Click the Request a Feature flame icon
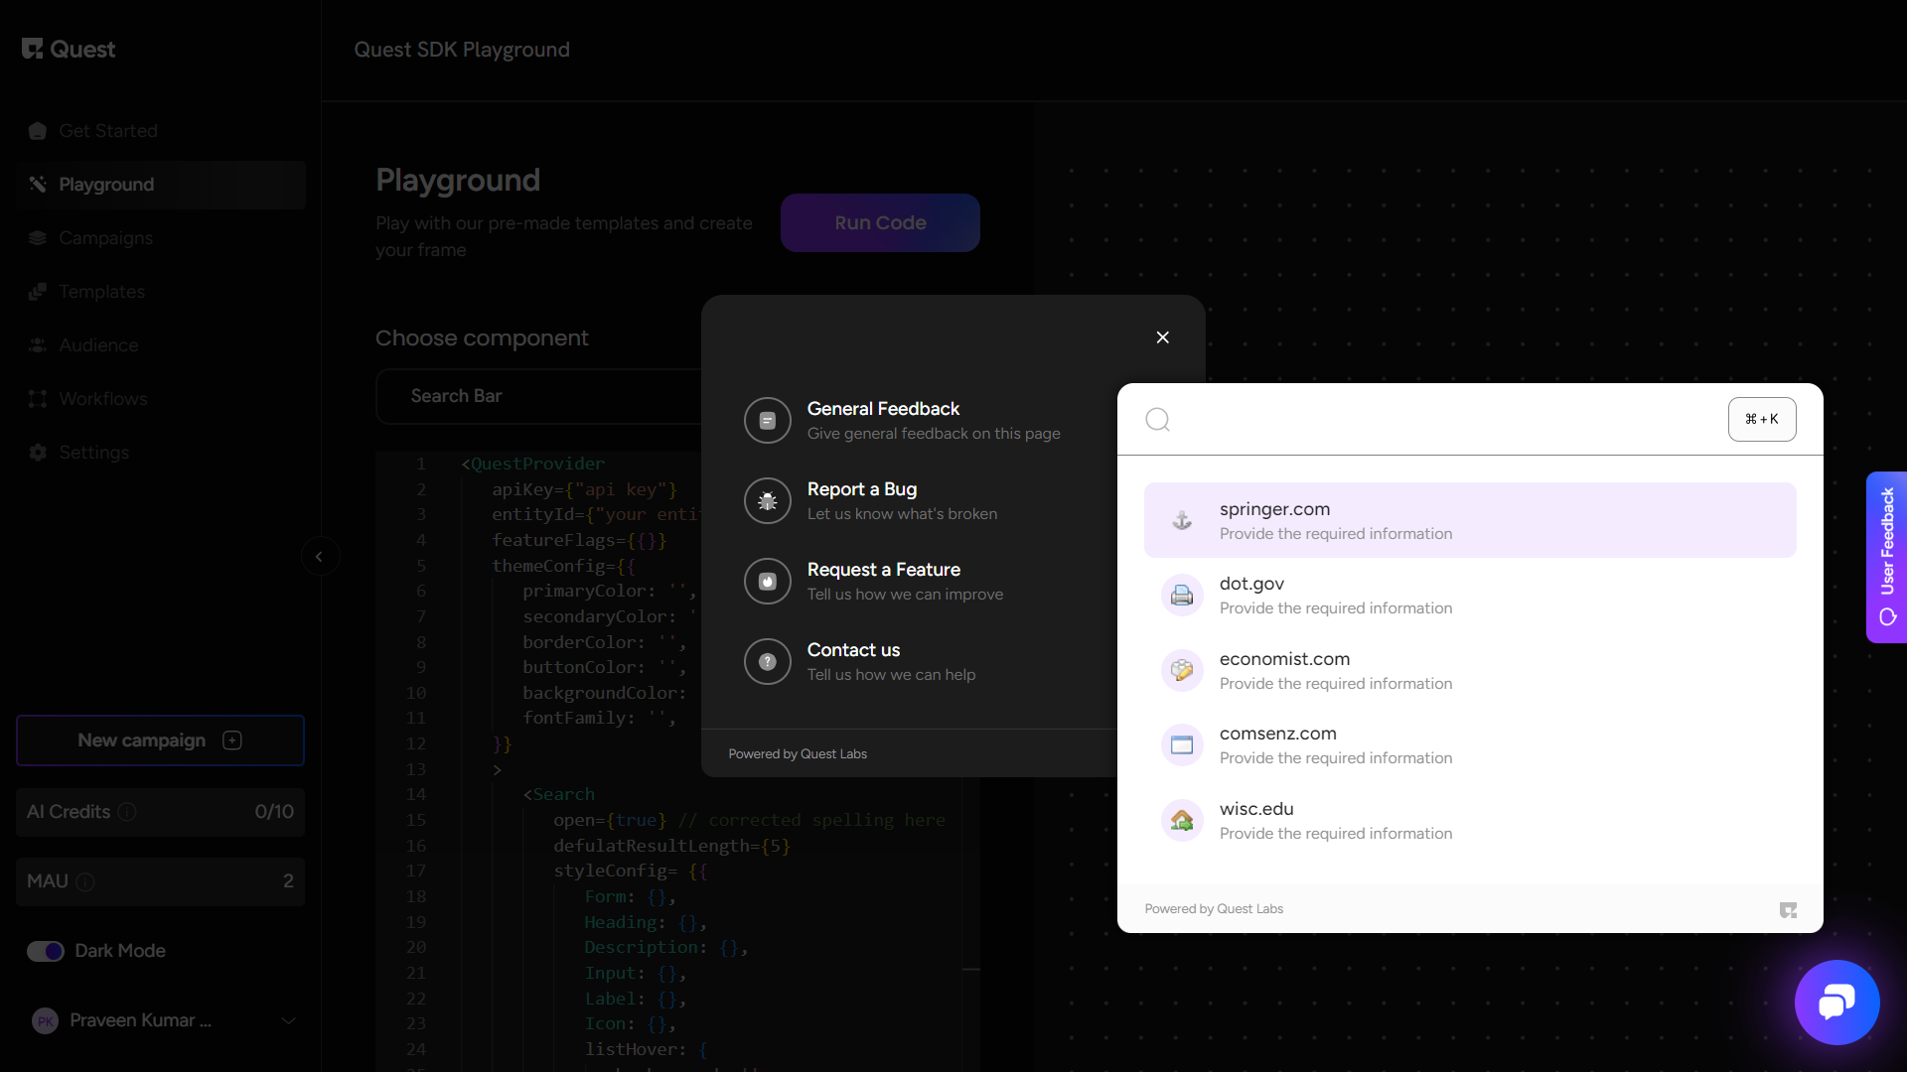The image size is (1907, 1072). 767,582
